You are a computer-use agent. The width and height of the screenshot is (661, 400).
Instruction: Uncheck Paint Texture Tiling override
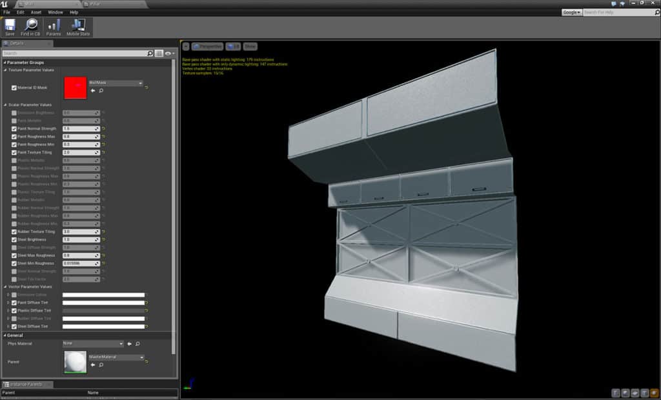click(14, 153)
